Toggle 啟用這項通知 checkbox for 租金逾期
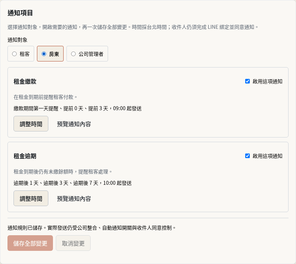Image resolution: width=296 pixels, height=264 pixels. 247,156
